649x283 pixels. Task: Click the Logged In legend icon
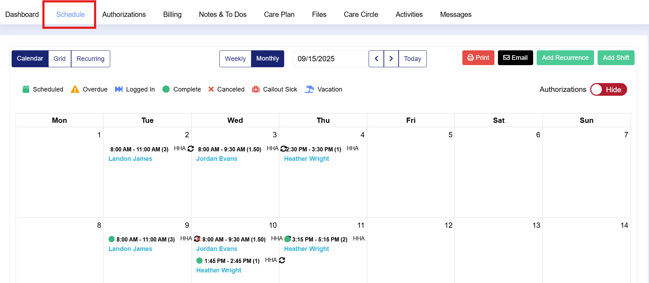point(119,89)
